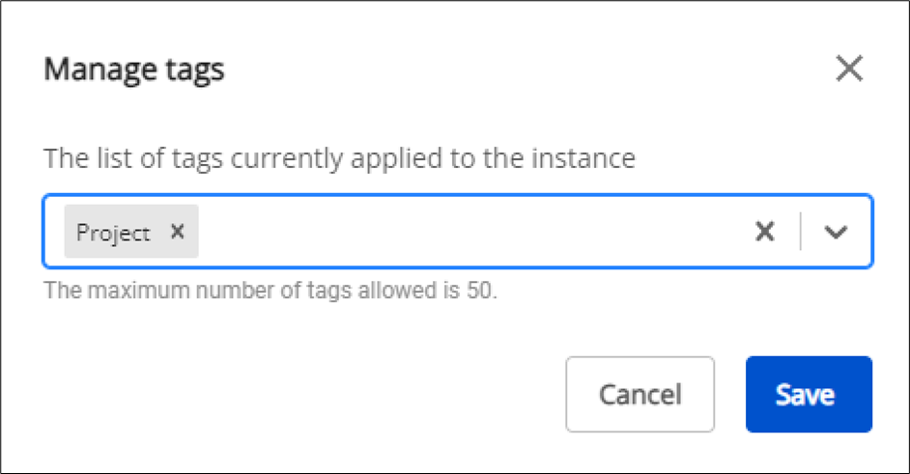The height and width of the screenshot is (474, 910).
Task: Save the tag changes
Action: click(809, 394)
